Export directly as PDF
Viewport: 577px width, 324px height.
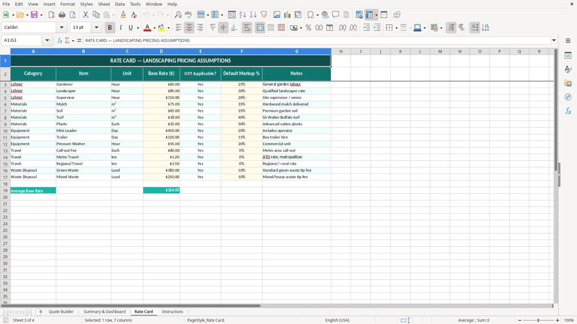[51, 15]
